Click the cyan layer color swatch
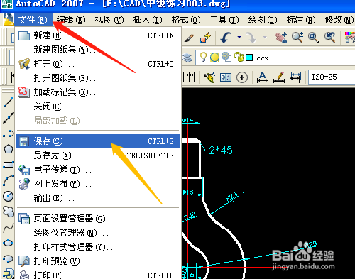355x279 pixels. coord(249,58)
